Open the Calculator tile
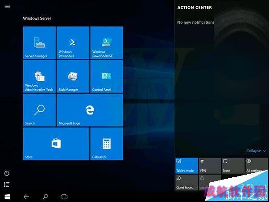This screenshot has height=202, width=269. coord(107,144)
